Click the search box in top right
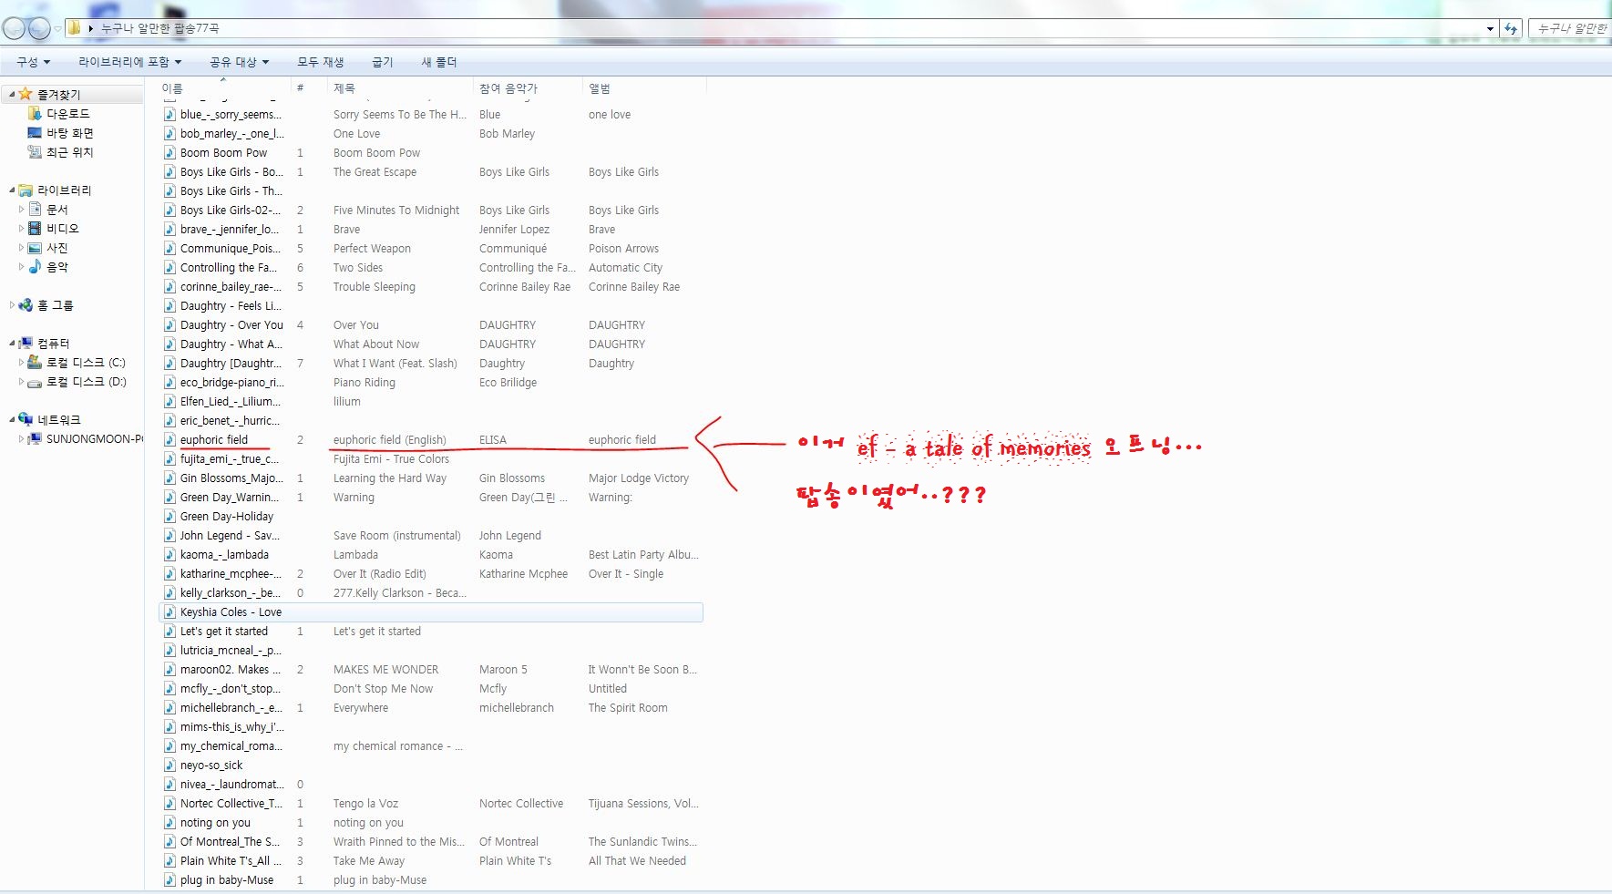 click(1571, 29)
